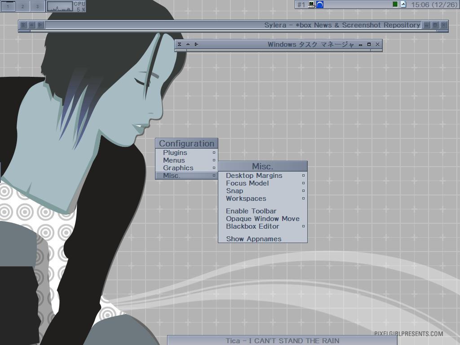
Task: Click the CPU 5 % readout
Action: (x=79, y=6)
